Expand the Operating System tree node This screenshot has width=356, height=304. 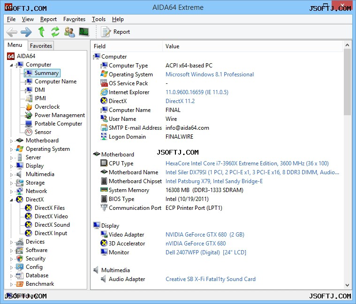11,149
